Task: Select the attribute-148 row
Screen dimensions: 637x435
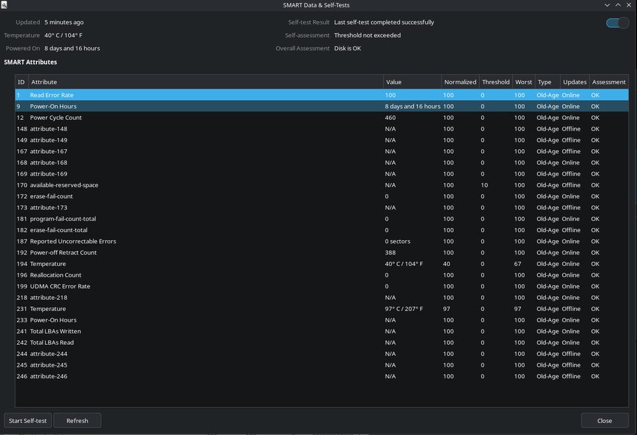Action: click(x=322, y=129)
